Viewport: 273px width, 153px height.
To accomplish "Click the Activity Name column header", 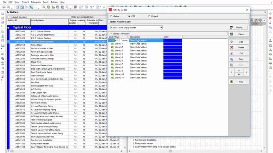I will point(49,22).
